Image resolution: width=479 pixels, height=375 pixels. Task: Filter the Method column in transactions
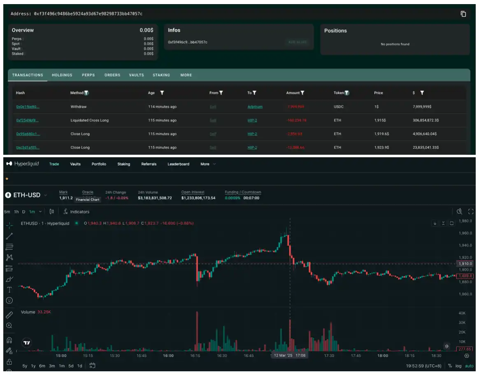86,93
